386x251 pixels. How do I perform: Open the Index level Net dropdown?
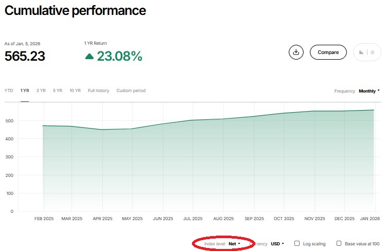tap(234, 243)
